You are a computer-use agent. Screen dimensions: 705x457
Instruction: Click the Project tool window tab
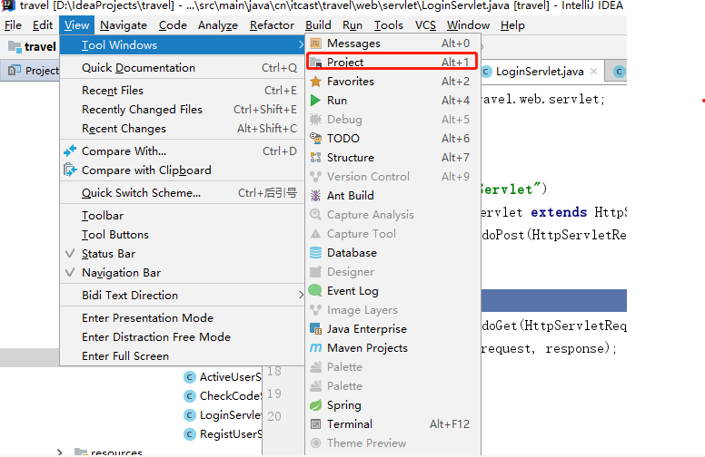(x=31, y=71)
